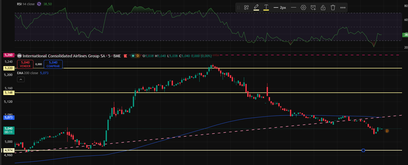Screen dimensions: 408x165
Task: Click the RSI refresh circular icon
Action: coord(39,4)
